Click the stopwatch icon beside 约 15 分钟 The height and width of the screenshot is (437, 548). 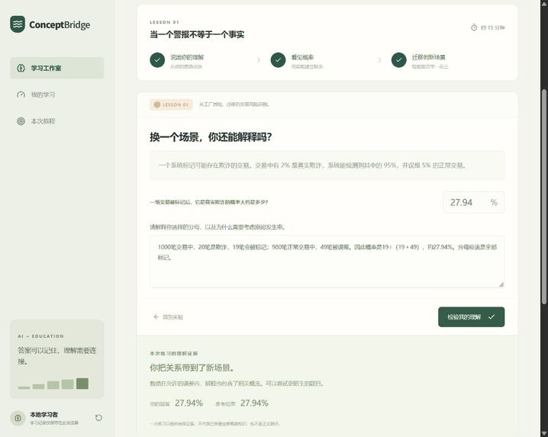pyautogui.click(x=474, y=27)
